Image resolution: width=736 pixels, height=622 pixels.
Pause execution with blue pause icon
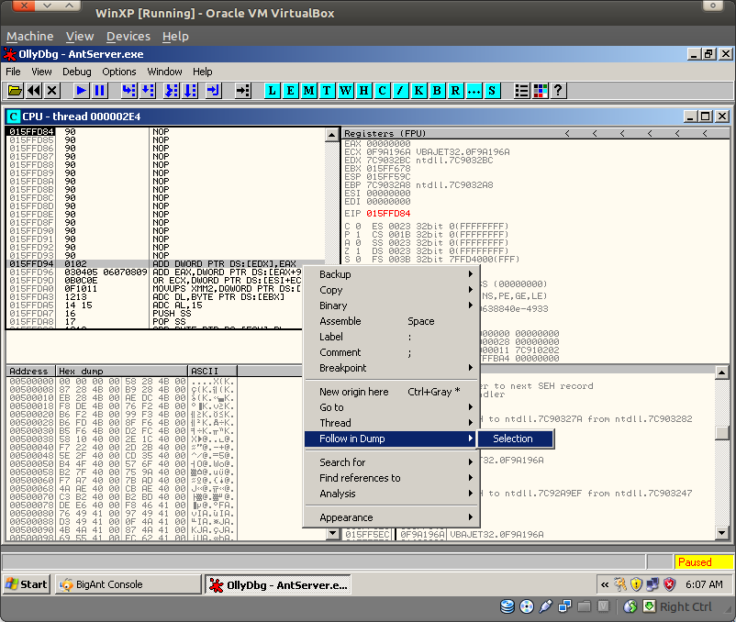click(x=99, y=90)
